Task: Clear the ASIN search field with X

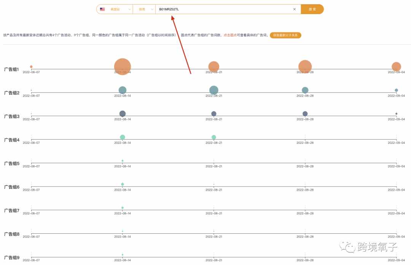Action: pos(294,9)
